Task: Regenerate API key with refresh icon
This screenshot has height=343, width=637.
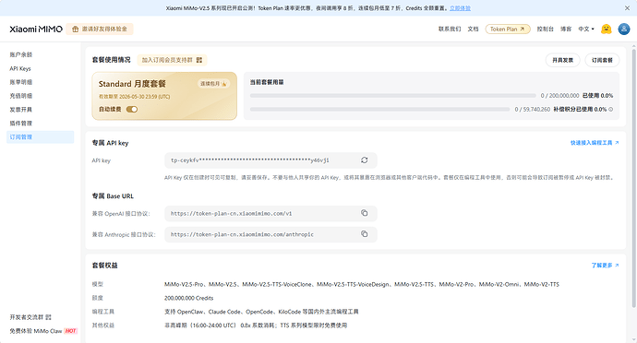Action: point(365,160)
